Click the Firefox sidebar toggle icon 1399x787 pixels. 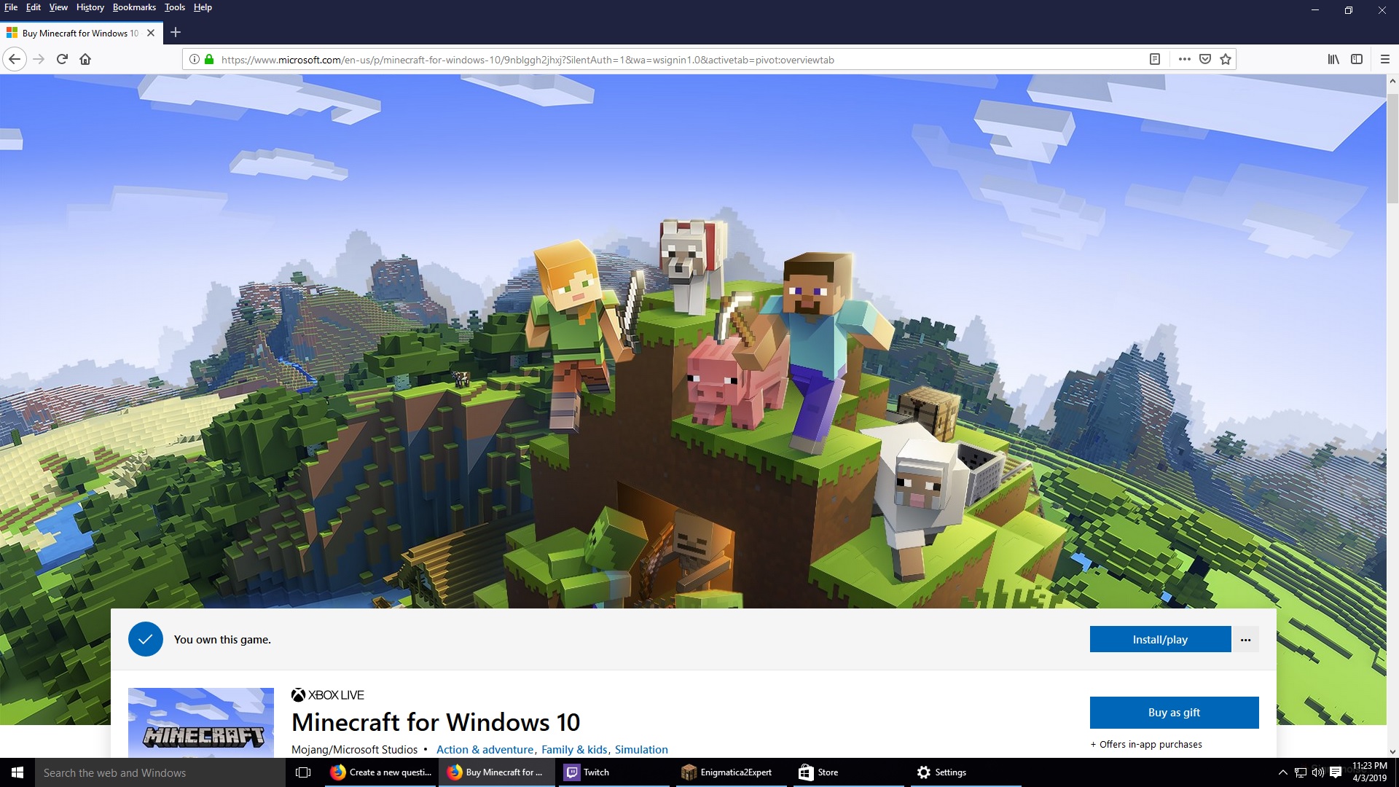[x=1357, y=58]
